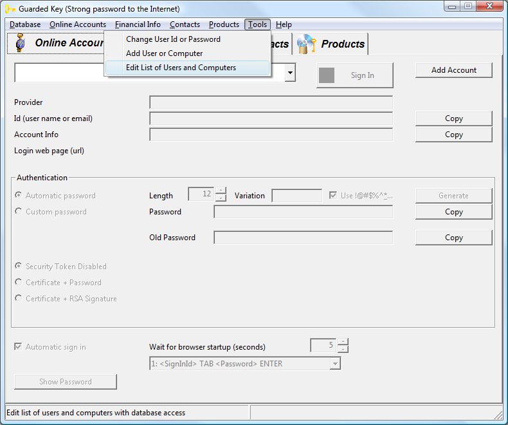This screenshot has height=425, width=508.
Task: Click the gray square icon on the Sign In button
Action: pos(327,75)
